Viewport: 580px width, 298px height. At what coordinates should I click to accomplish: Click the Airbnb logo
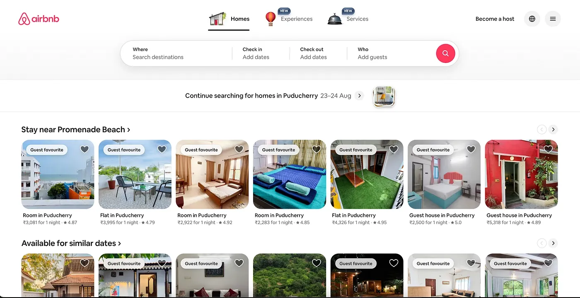pos(39,19)
